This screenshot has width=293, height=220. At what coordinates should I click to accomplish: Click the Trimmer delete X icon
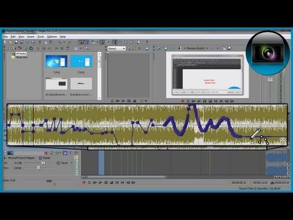[140, 48]
